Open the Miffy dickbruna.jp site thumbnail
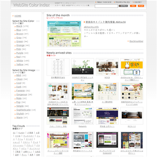 [132, 67]
